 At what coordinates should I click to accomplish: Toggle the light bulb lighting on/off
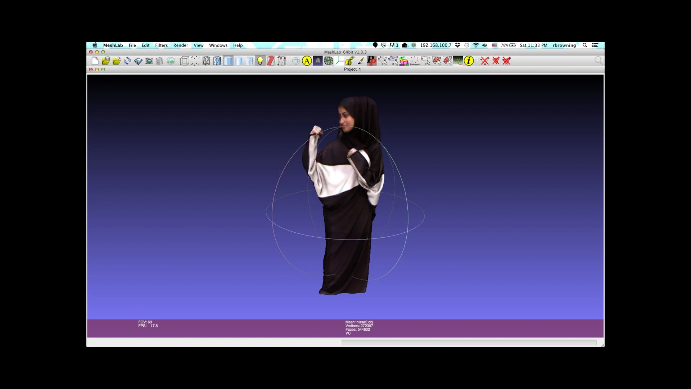260,61
